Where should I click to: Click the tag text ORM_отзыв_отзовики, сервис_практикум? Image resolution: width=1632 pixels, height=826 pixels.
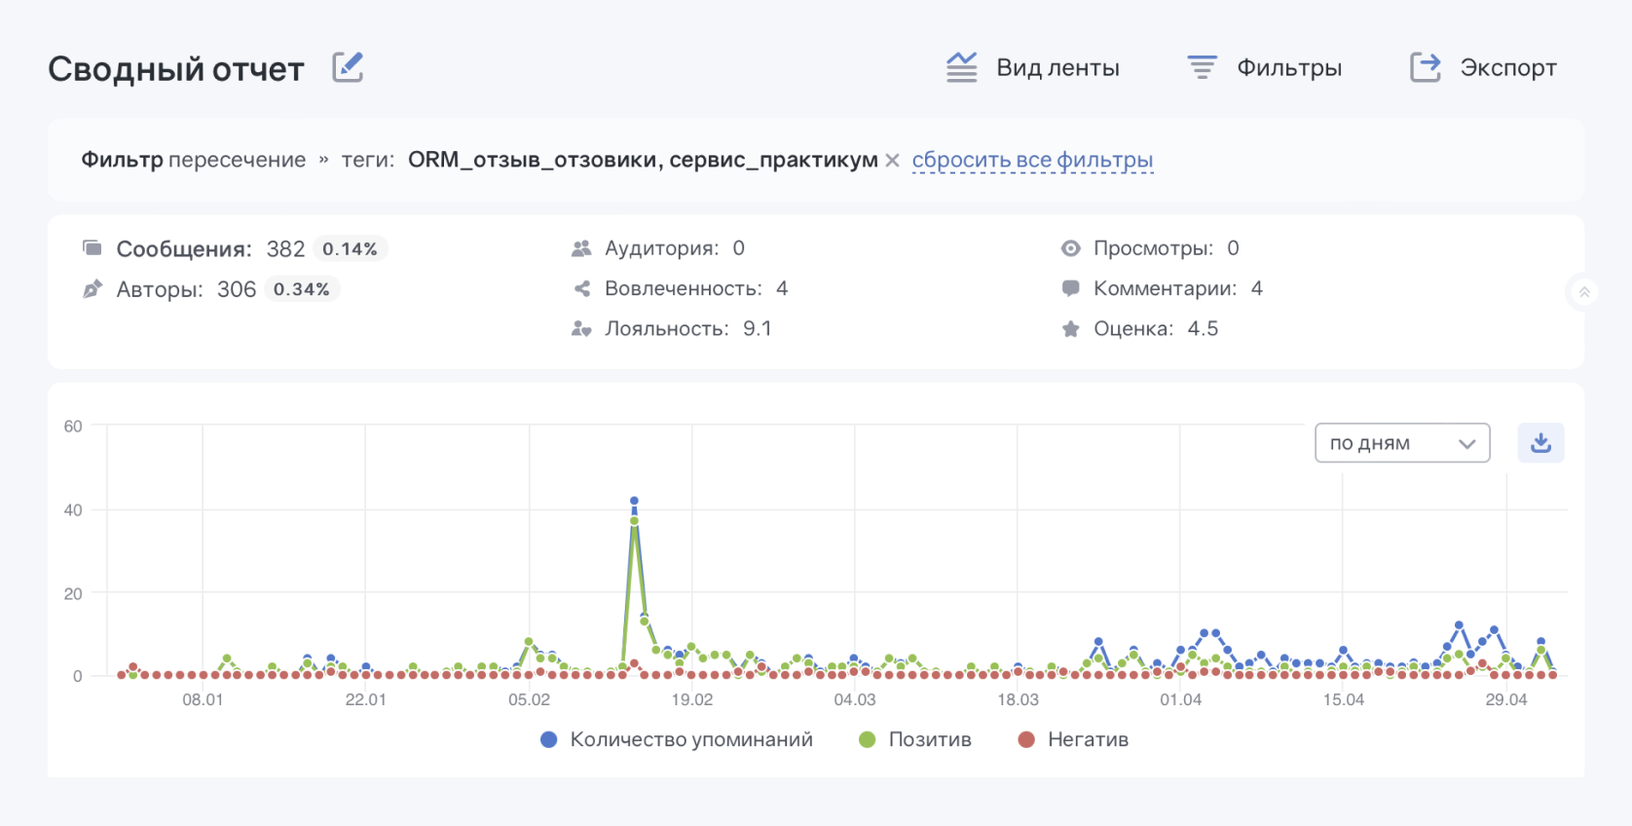click(643, 160)
